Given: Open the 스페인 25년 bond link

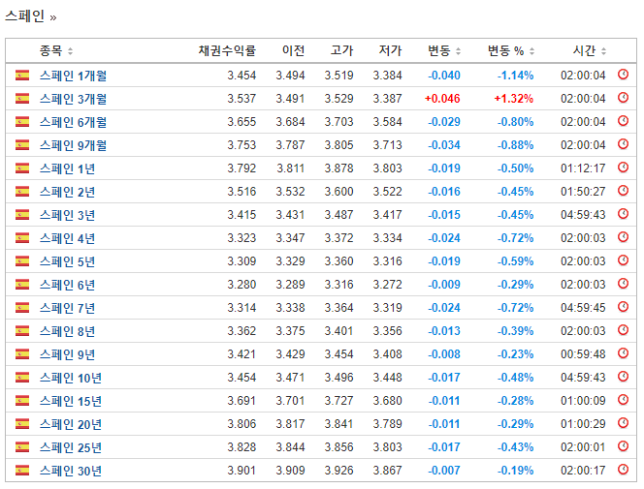Looking at the screenshot, I should coord(71,447).
